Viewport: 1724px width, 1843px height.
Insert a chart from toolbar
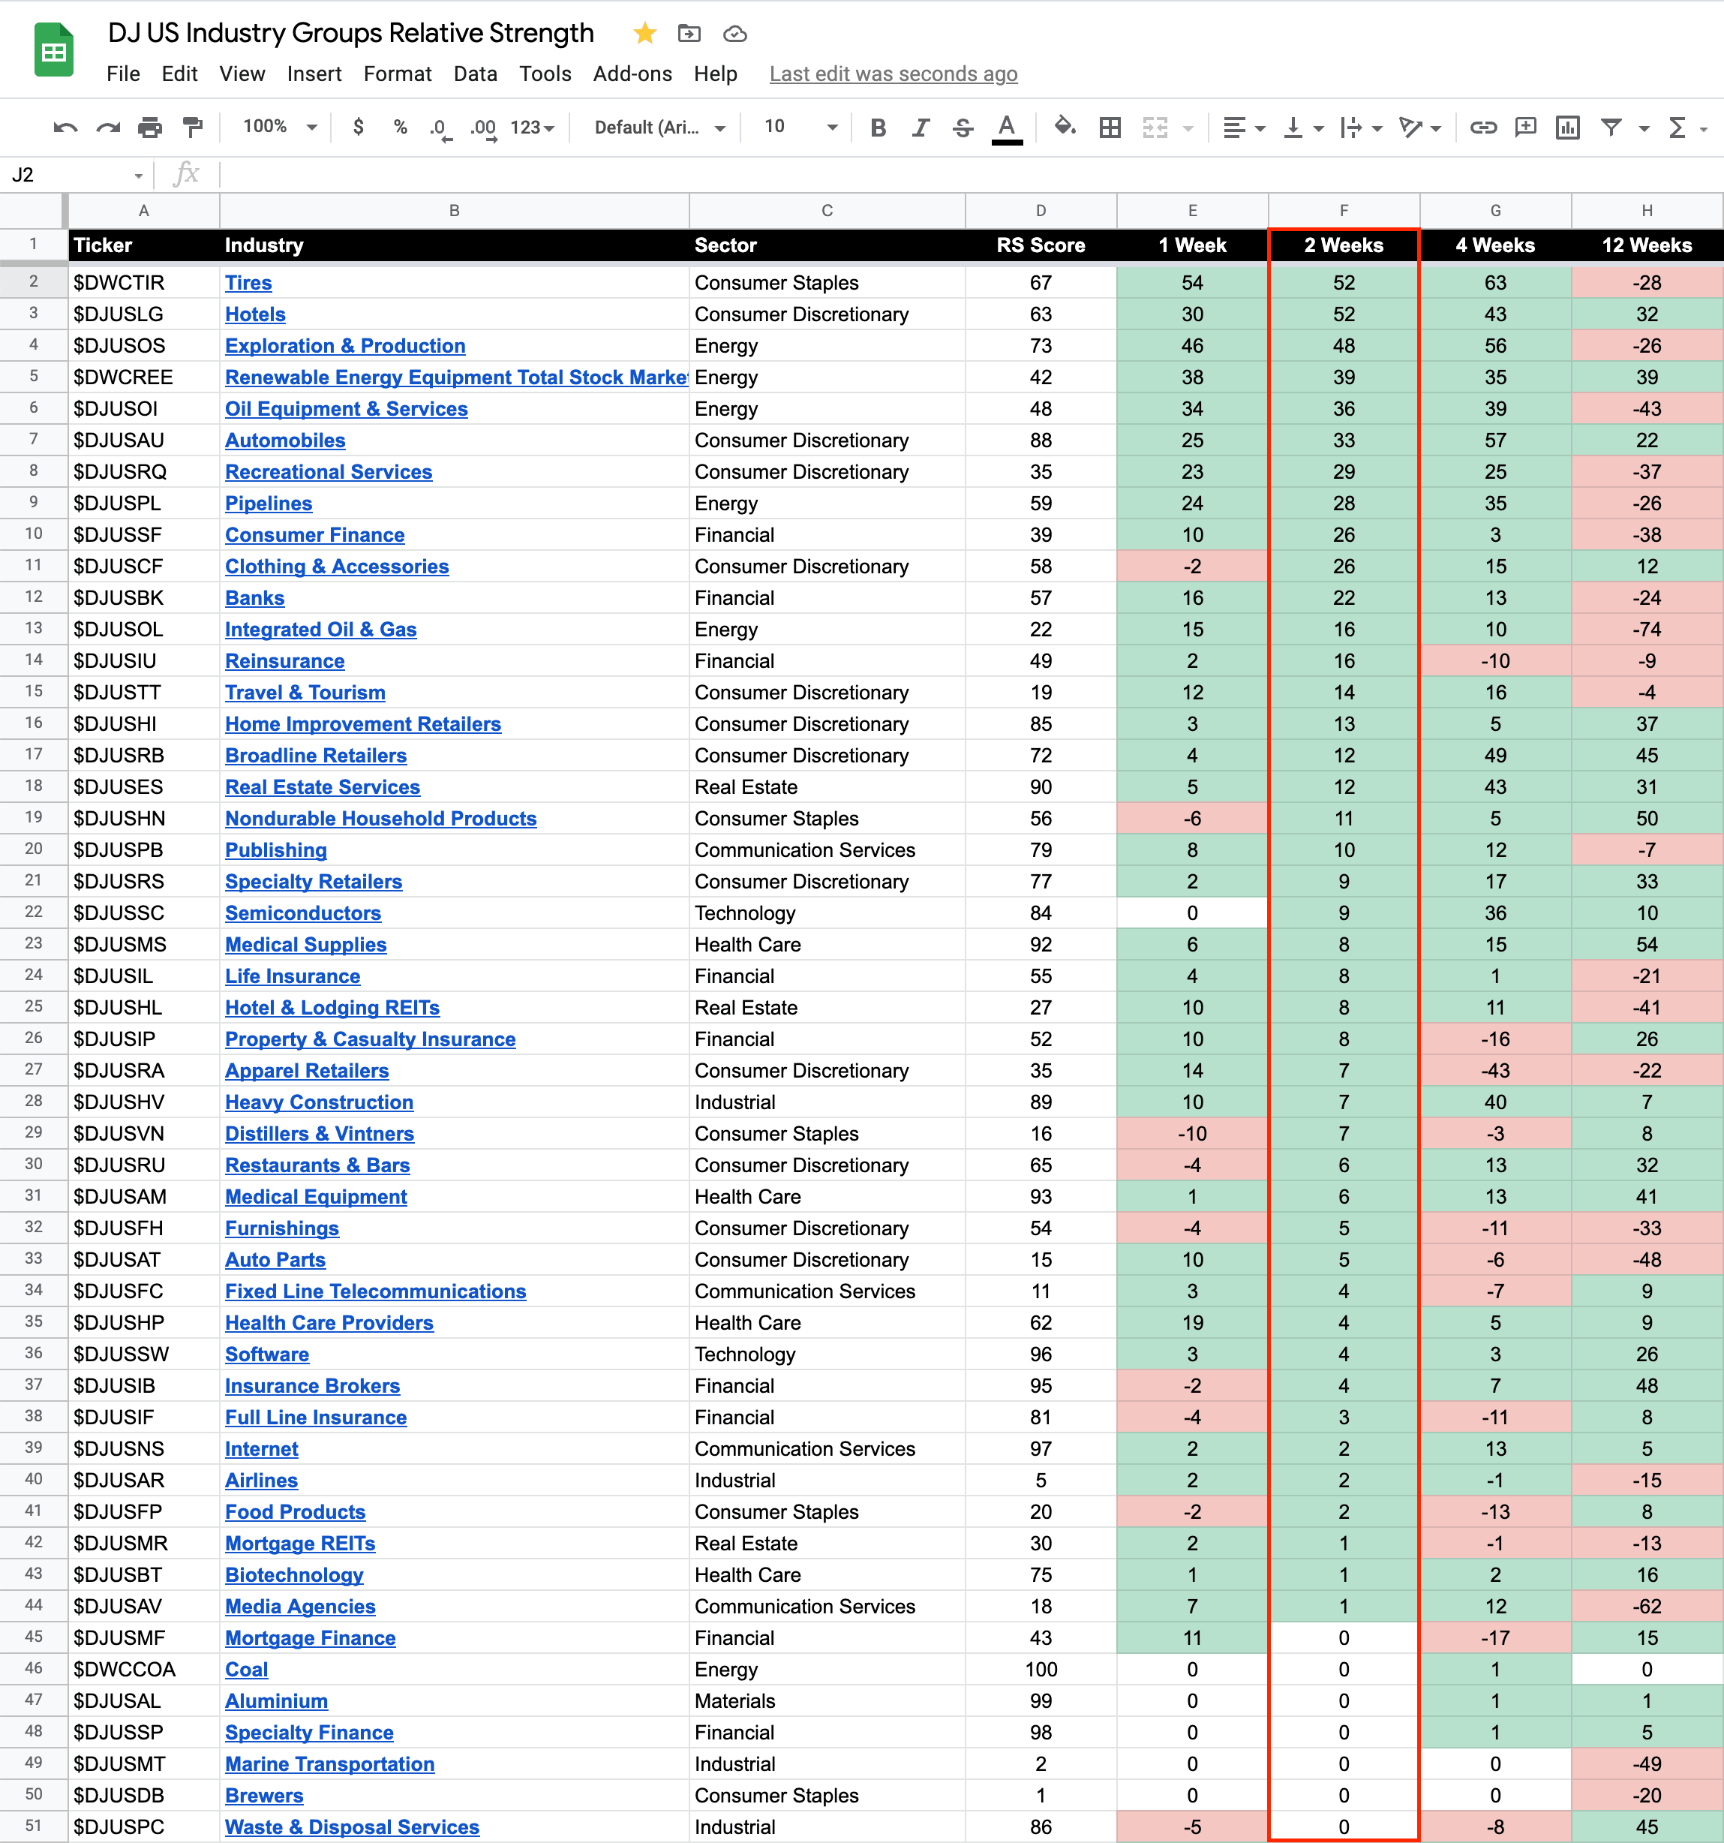click(1567, 128)
